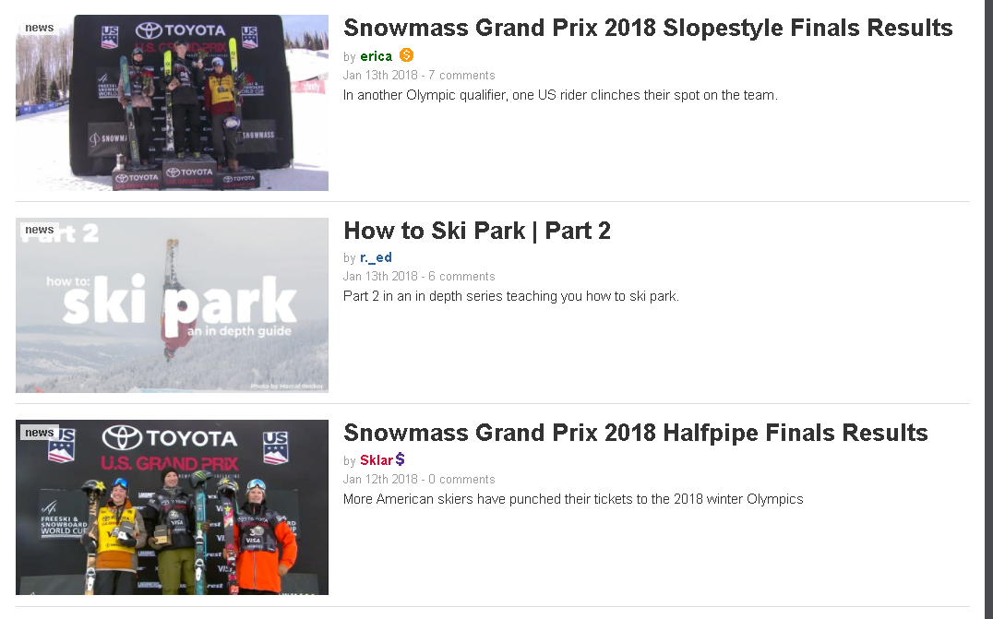The height and width of the screenshot is (619, 993).
Task: Click the Olympic qualifier summary text
Action: (560, 95)
